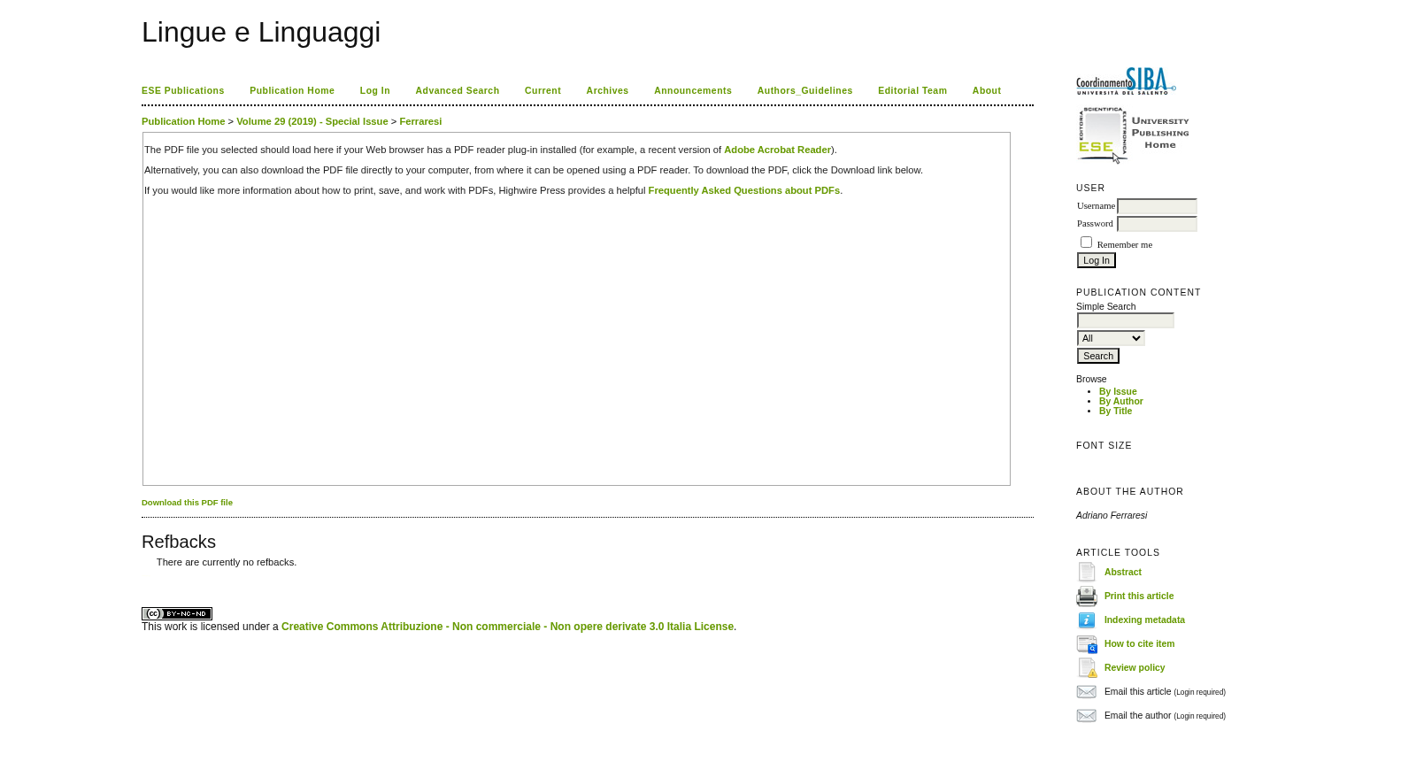Screen dimensions: 1416x762
Task: Open Announcements in the navigation bar
Action: 693,90
